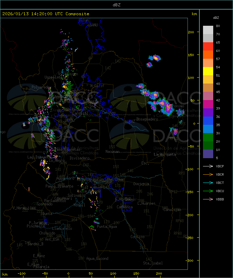This screenshot has width=233, height=278.
Task: Click the white VBCP arrow icon
Action: [x=208, y=166]
